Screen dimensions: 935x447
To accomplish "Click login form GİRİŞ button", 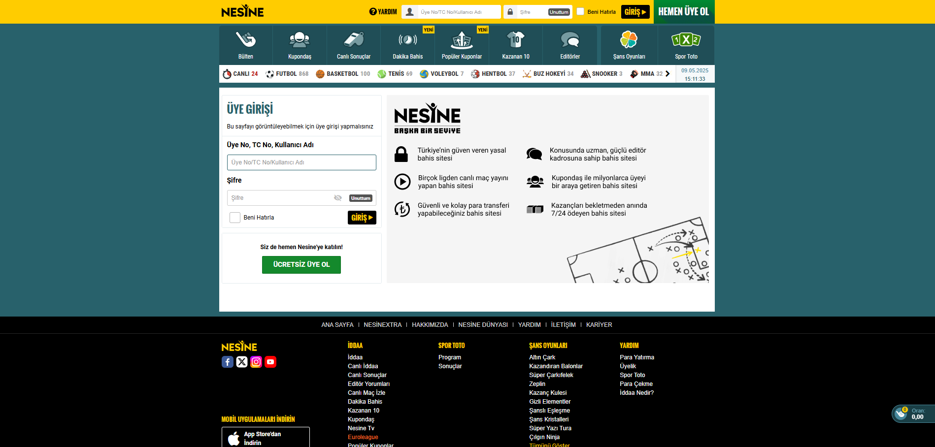I will pos(362,218).
